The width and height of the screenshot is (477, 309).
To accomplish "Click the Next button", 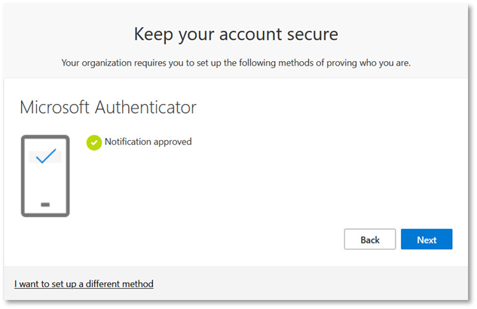I will coord(427,240).
